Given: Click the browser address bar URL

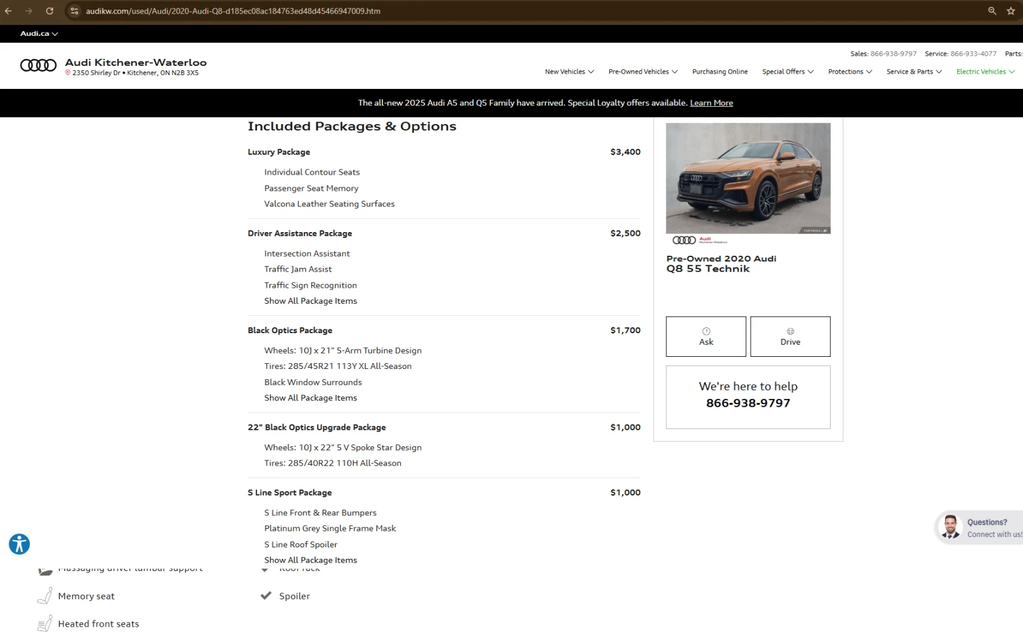Looking at the screenshot, I should (233, 11).
